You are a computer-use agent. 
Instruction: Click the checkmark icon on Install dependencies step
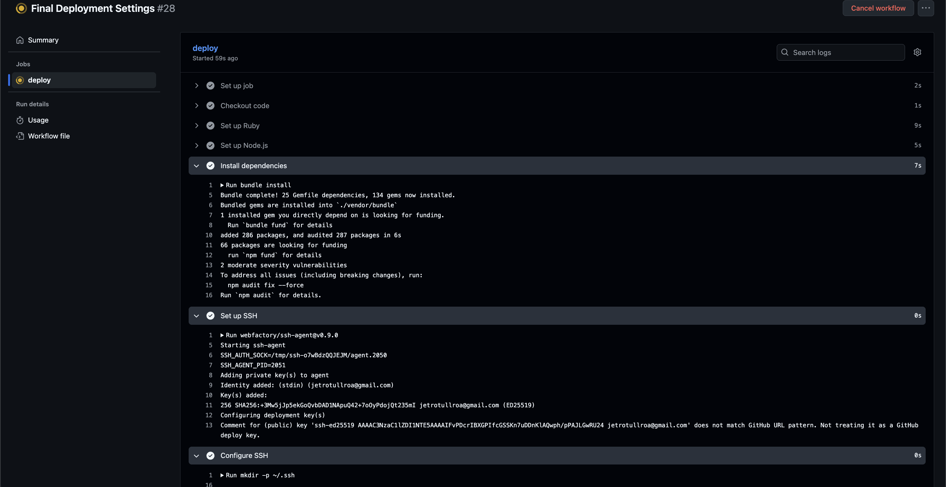tap(211, 166)
